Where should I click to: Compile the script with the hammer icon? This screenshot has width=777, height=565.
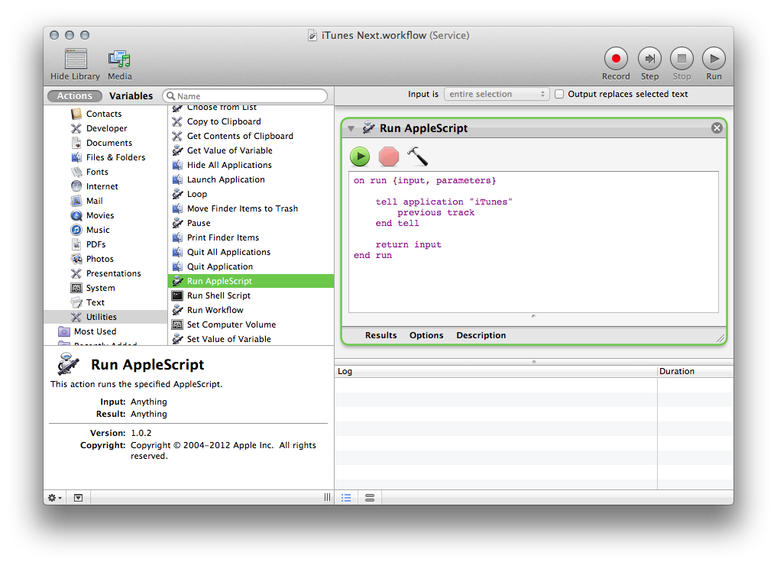[417, 156]
